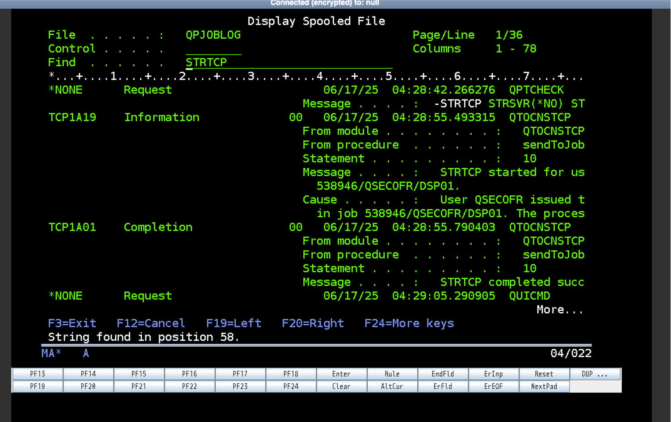Click the 04:29:05.290905 timestamp
Image resolution: width=671 pixels, height=422 pixels.
(x=444, y=296)
